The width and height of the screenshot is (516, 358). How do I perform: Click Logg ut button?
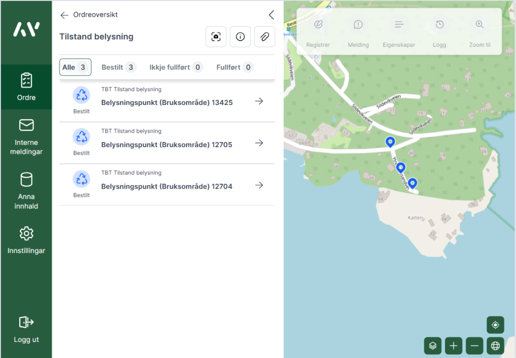pyautogui.click(x=26, y=329)
